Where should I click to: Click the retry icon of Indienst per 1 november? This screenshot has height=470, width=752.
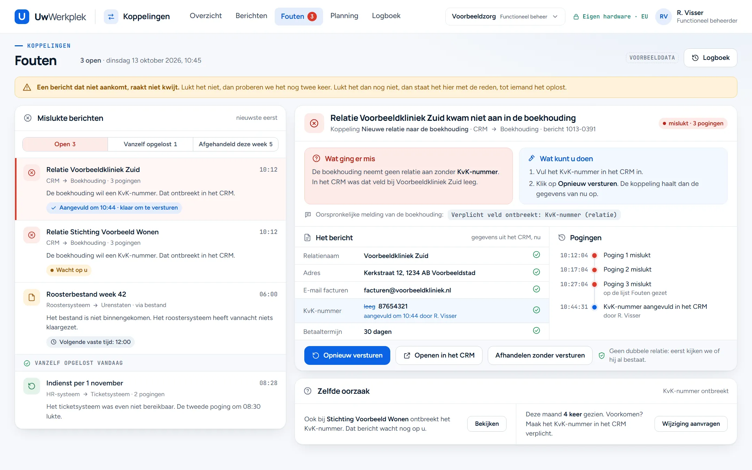32,386
